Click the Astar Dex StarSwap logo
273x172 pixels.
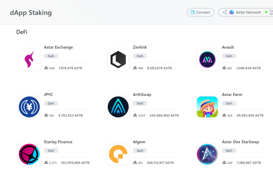click(207, 154)
